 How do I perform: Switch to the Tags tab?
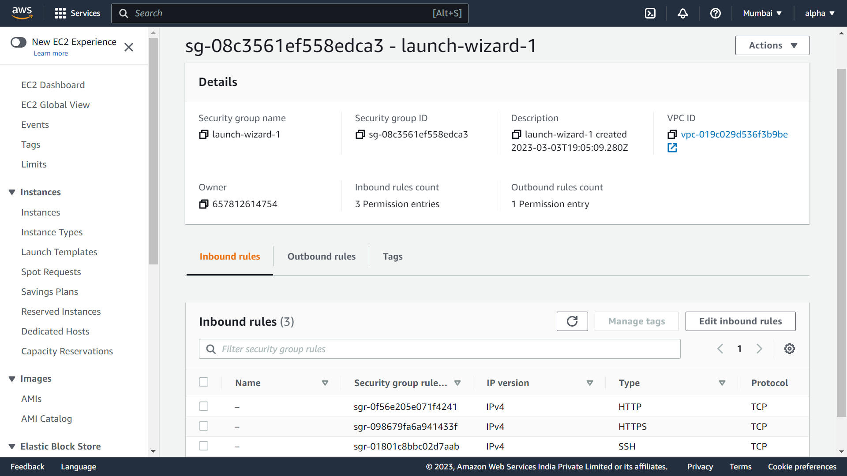pyautogui.click(x=392, y=257)
